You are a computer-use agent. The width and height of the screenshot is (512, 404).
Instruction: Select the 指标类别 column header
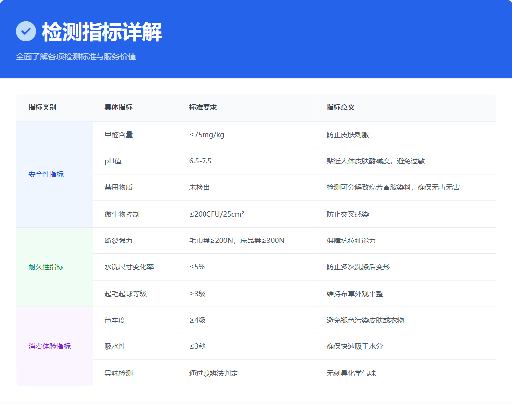42,107
